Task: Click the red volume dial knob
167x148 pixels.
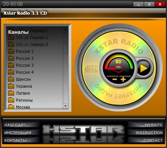Action: tap(118, 69)
